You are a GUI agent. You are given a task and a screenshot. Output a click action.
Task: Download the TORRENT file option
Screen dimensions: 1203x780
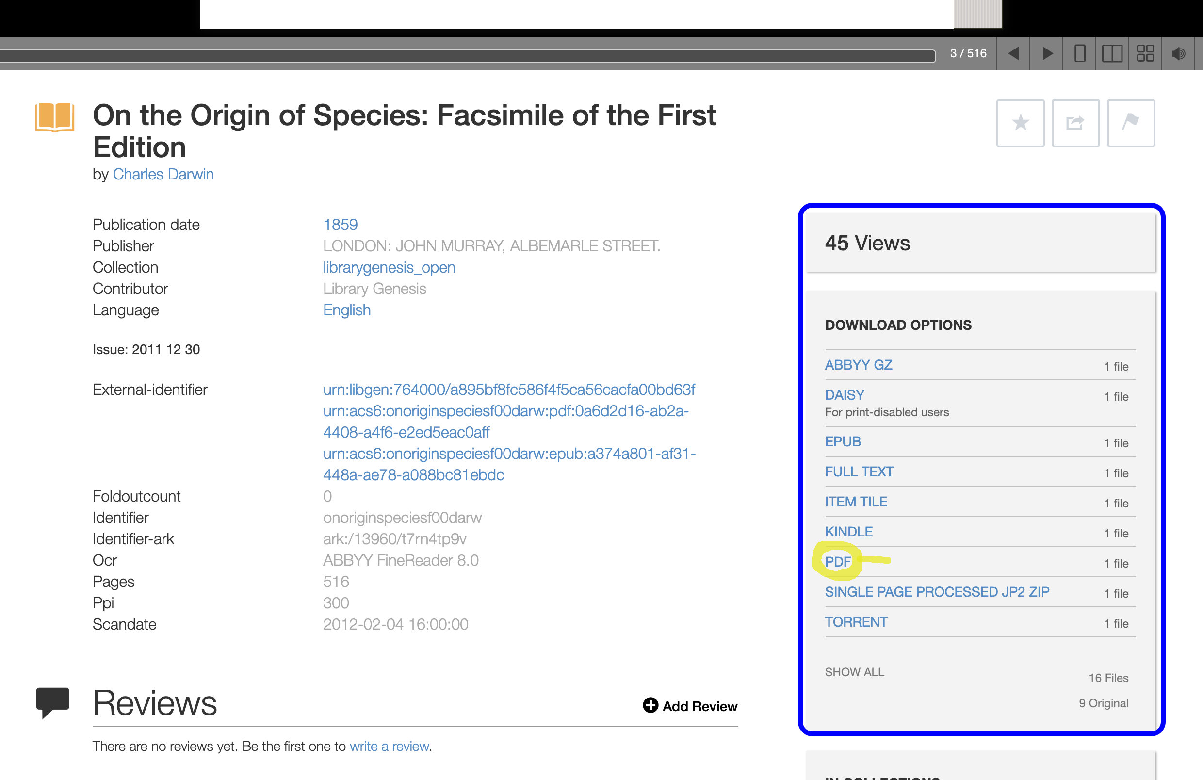pyautogui.click(x=856, y=622)
